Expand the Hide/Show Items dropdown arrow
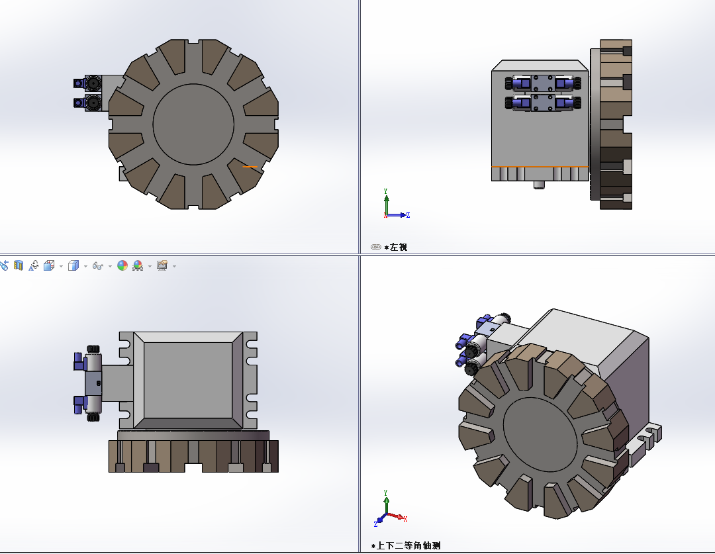The image size is (715, 554). 110,266
